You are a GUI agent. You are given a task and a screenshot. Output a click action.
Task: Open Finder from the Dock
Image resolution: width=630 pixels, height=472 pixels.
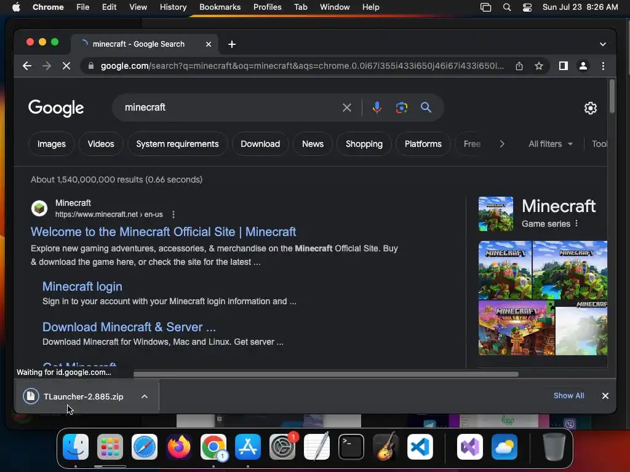pos(76,447)
